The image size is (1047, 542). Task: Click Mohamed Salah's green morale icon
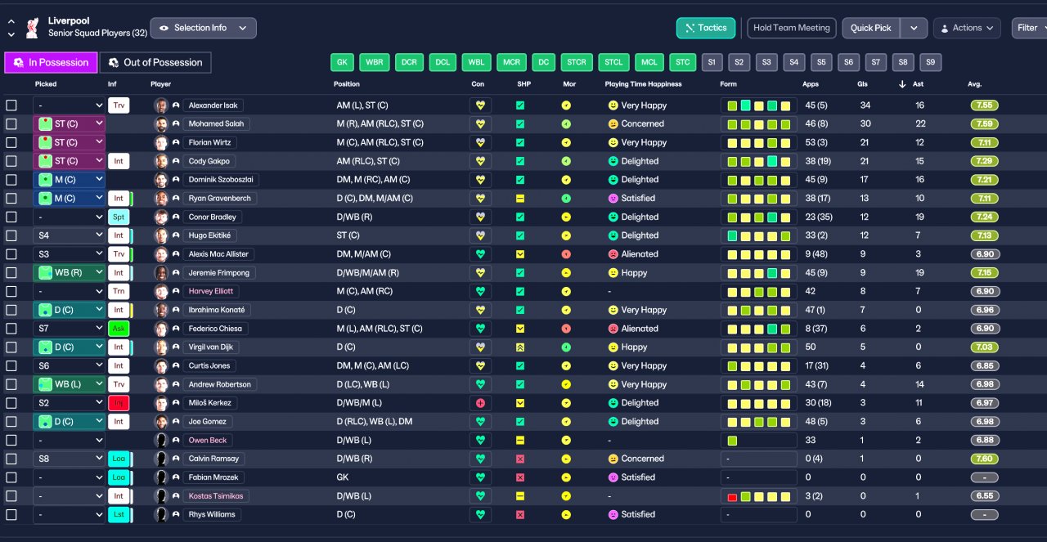point(566,124)
